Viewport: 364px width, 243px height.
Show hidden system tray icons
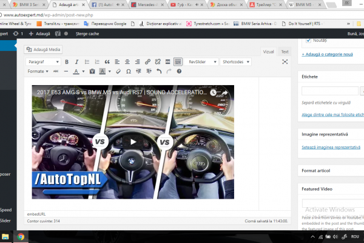click(312, 237)
